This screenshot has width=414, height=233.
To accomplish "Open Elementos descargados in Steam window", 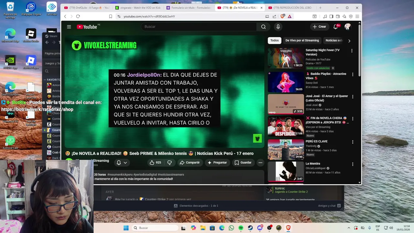I will click(x=196, y=206).
